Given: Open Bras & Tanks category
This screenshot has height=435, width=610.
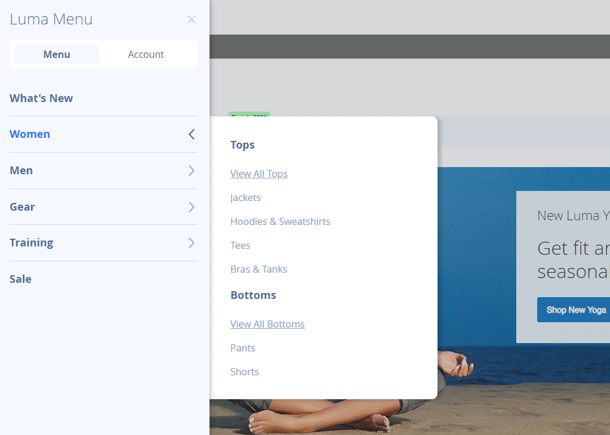Looking at the screenshot, I should pyautogui.click(x=258, y=269).
